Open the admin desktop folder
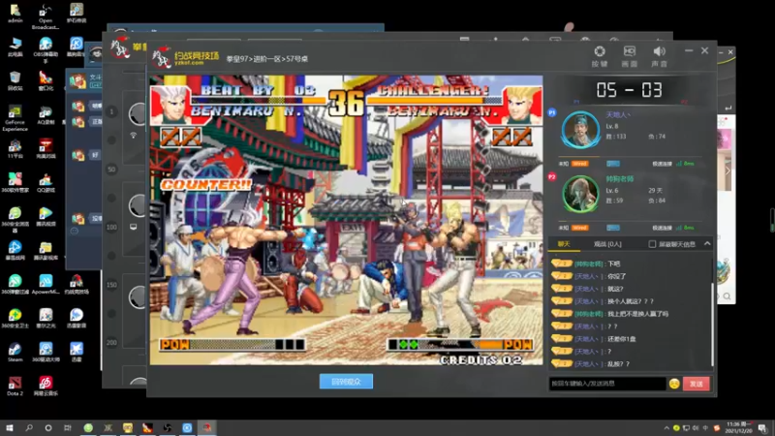Viewport: 775px width, 436px height. click(15, 14)
